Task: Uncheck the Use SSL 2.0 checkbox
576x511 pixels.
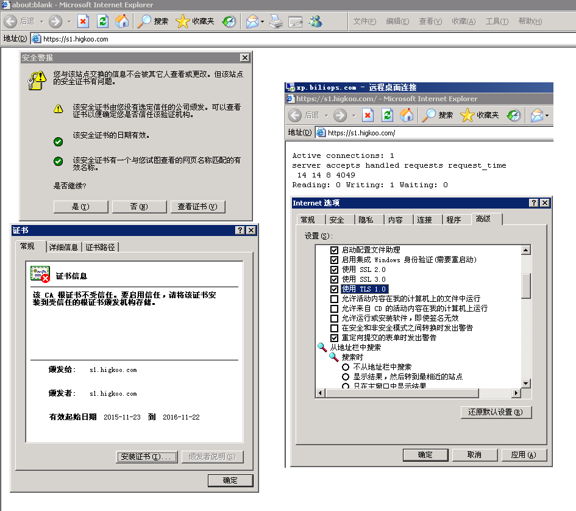Action: point(334,270)
